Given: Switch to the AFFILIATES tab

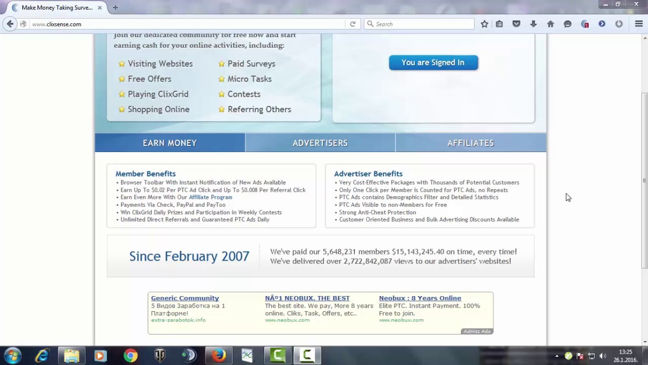Looking at the screenshot, I should click(470, 143).
